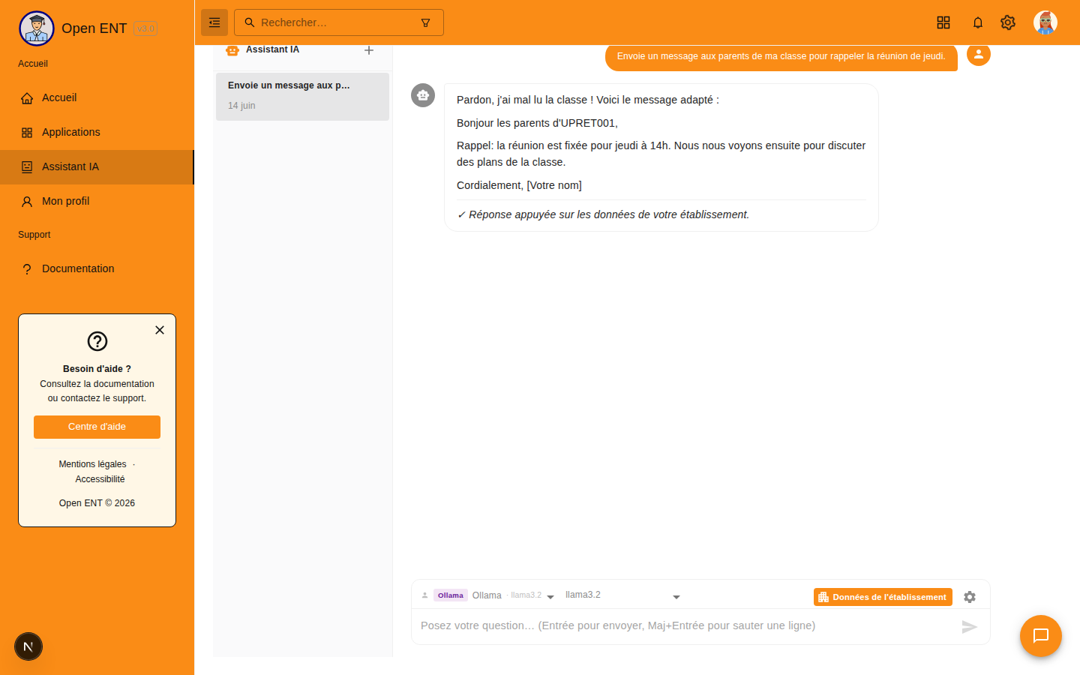The image size is (1080, 675).
Task: Open the floating chat bubble button
Action: pyautogui.click(x=1041, y=636)
